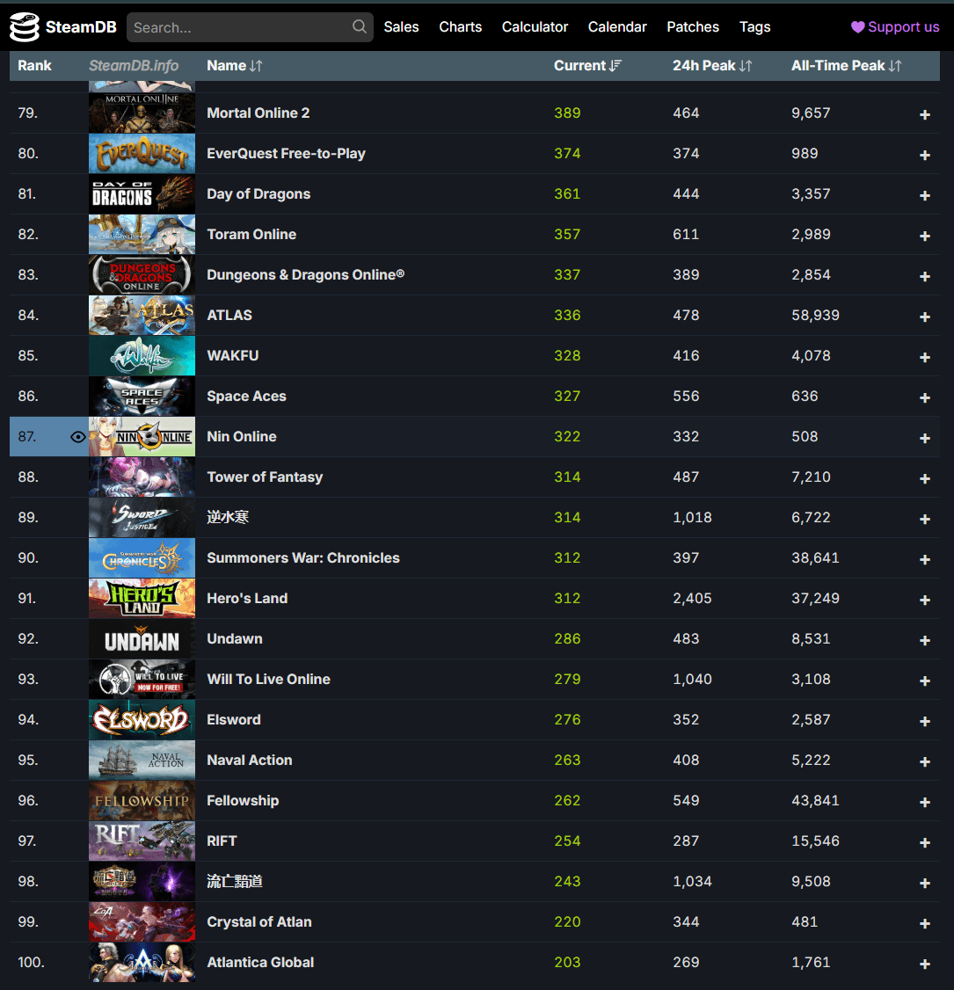Open the SteamDB home logo

tap(63, 27)
